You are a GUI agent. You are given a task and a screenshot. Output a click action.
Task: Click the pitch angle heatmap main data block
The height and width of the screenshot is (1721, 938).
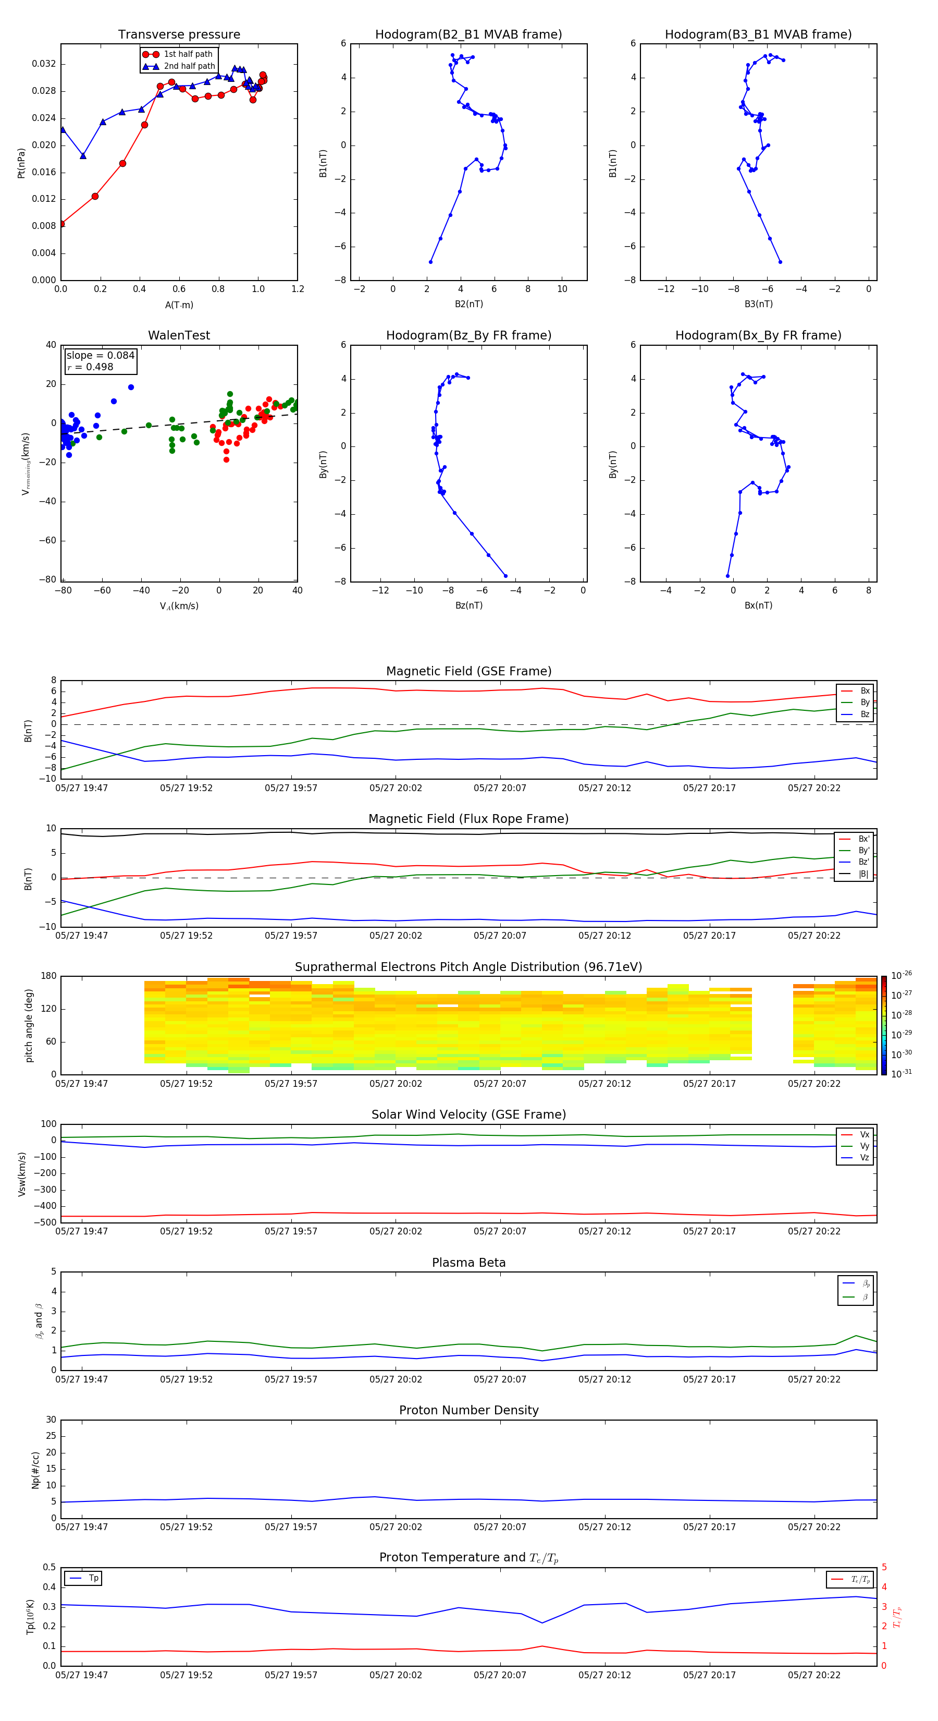447,1025
